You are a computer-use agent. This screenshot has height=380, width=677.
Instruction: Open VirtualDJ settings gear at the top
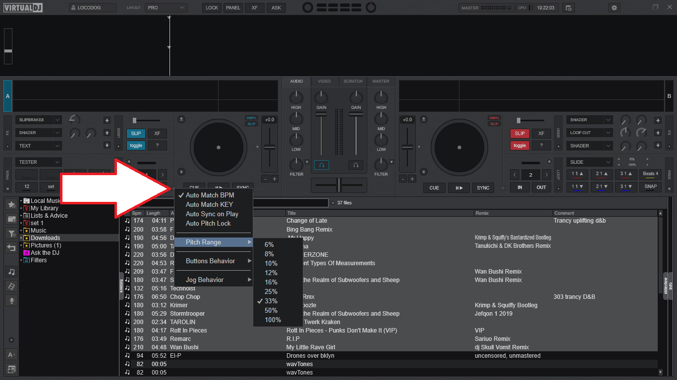(615, 7)
